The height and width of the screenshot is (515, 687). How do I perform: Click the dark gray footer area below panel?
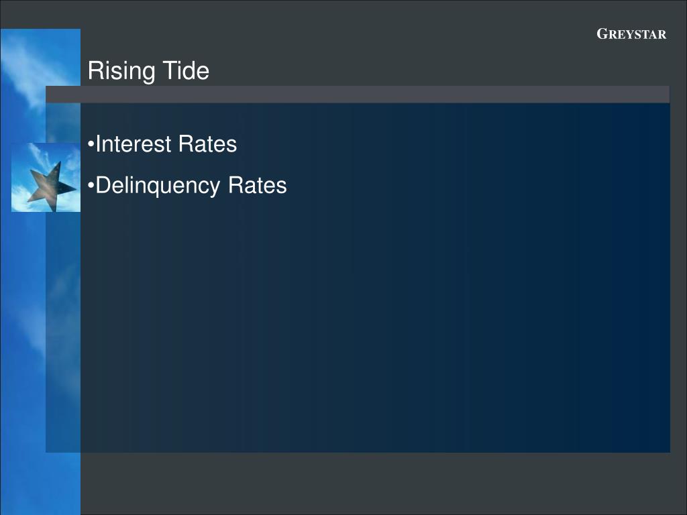383,484
